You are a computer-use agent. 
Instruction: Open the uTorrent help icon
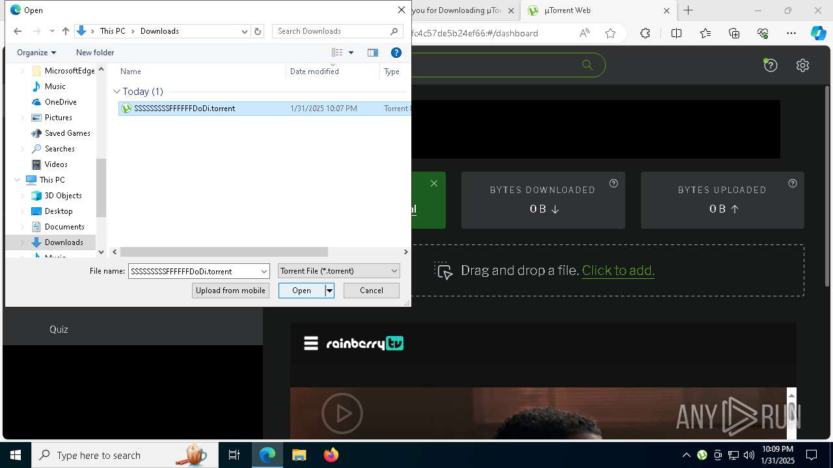[x=771, y=65]
